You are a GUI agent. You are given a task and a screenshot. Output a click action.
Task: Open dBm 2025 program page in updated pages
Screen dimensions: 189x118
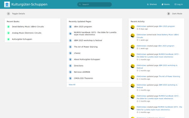[83, 27]
